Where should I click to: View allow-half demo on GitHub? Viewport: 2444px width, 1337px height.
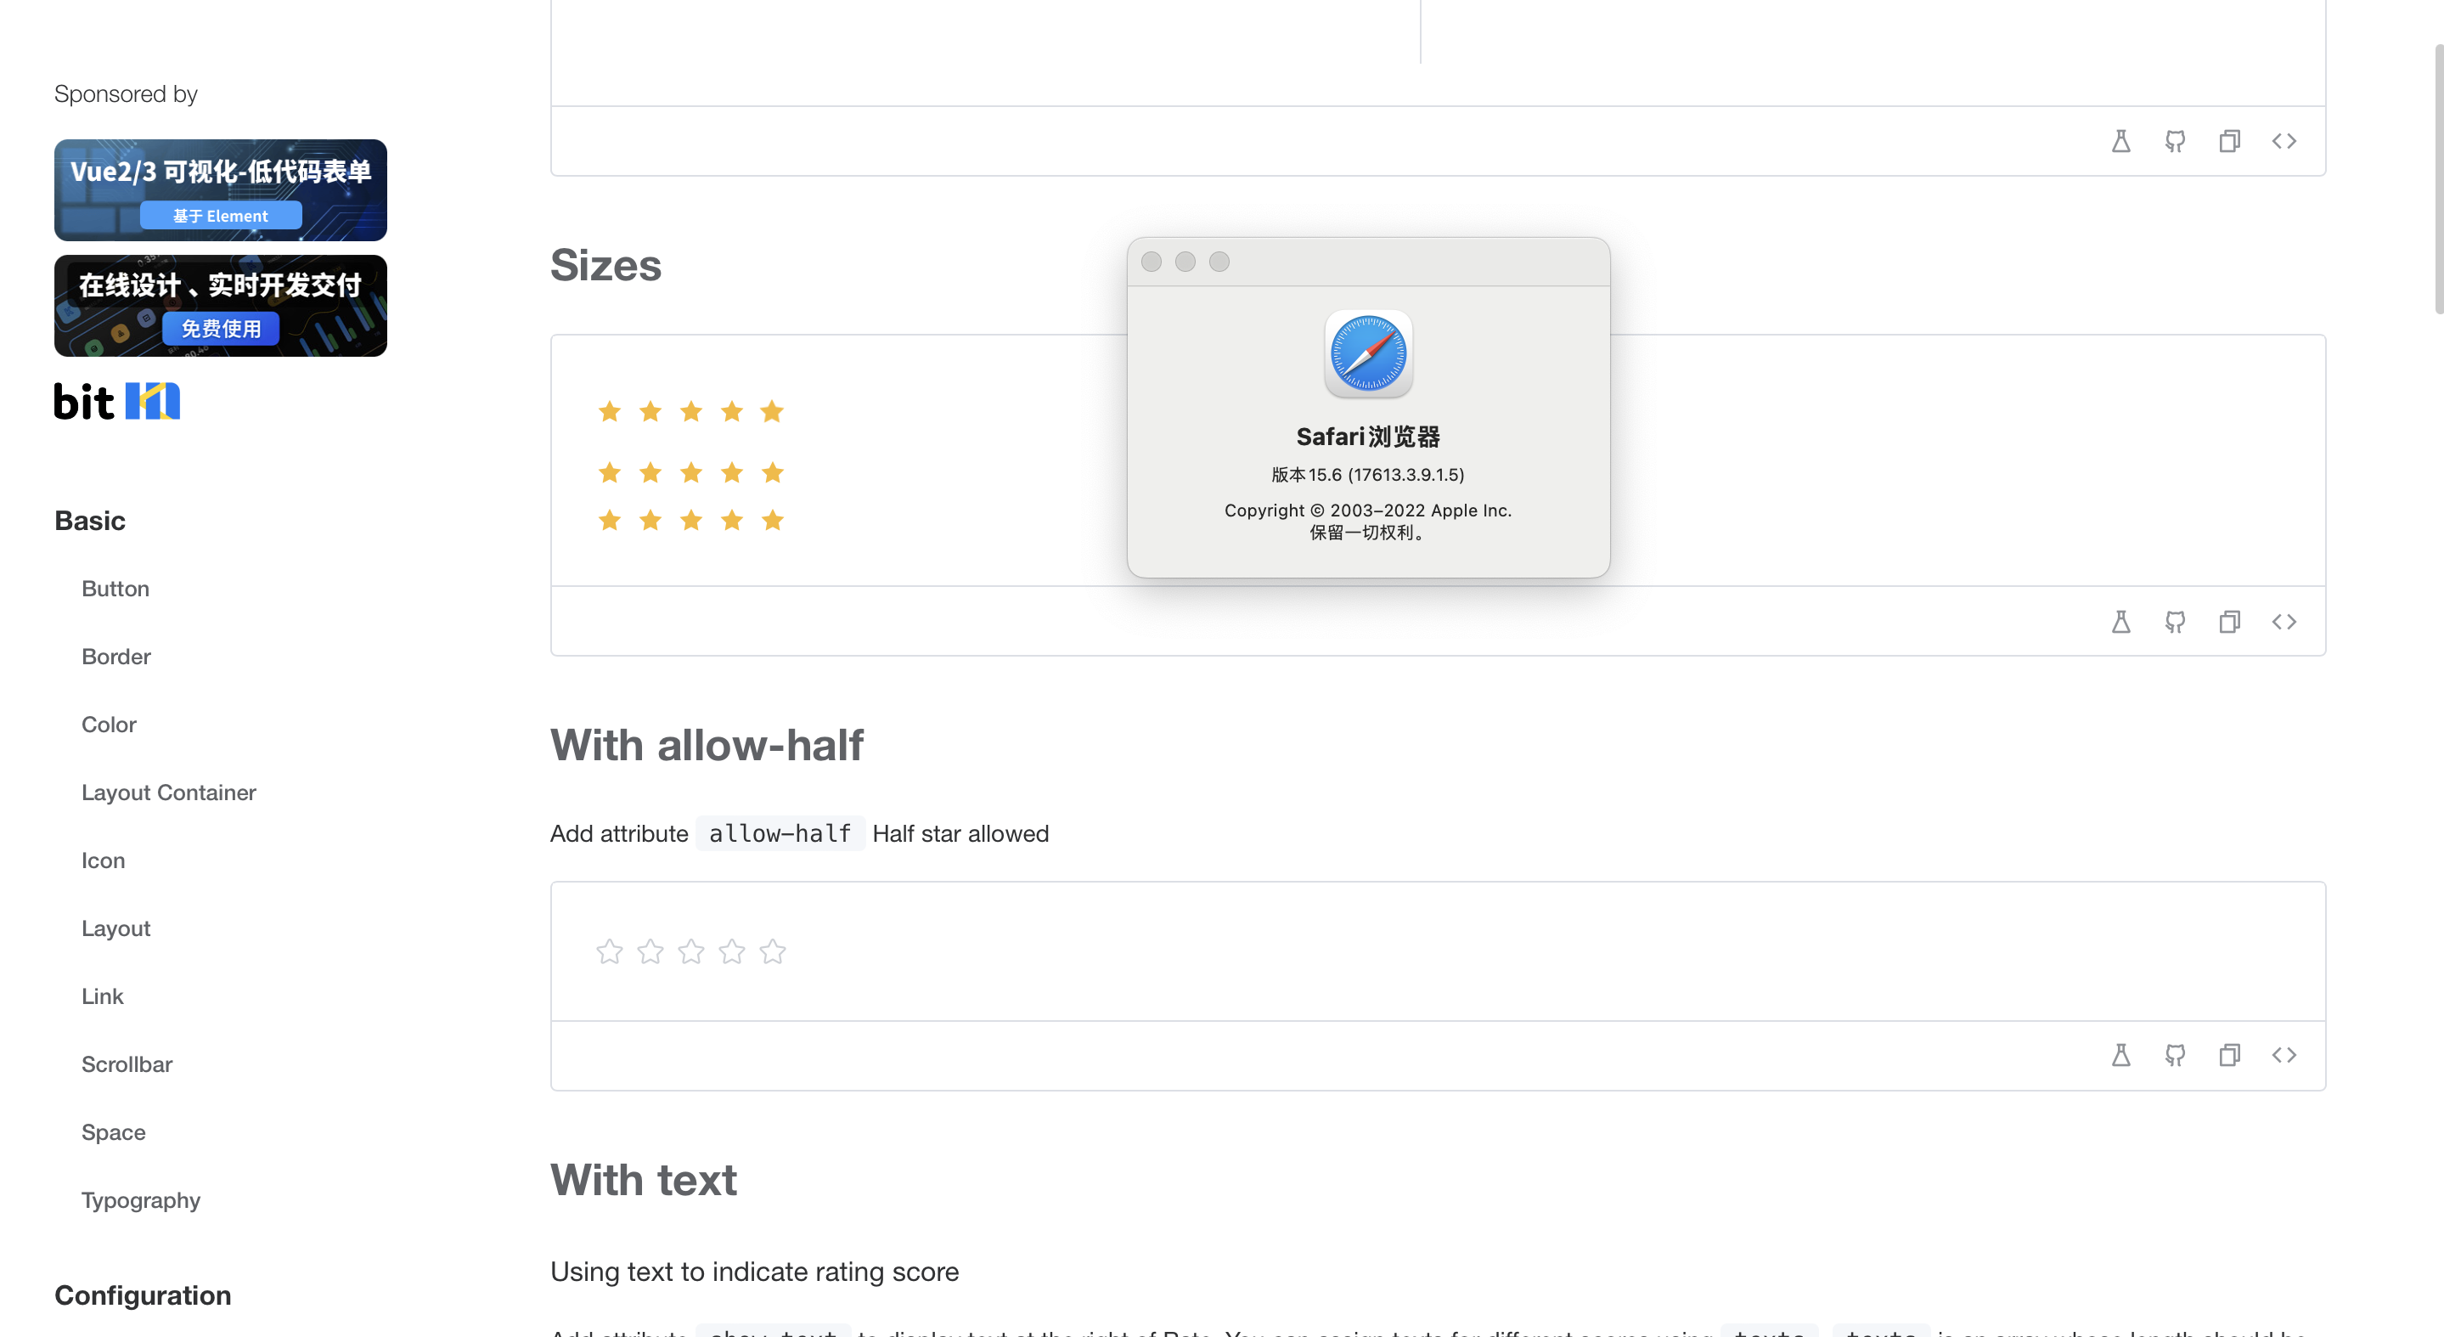2176,1054
